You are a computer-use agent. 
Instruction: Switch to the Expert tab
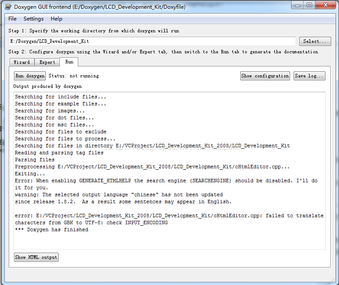click(47, 63)
